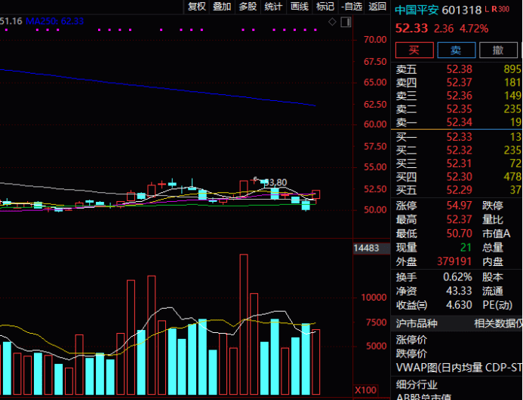The width and height of the screenshot is (523, 400).
Task: Remove stock via -自选 button
Action: pyautogui.click(x=352, y=6)
